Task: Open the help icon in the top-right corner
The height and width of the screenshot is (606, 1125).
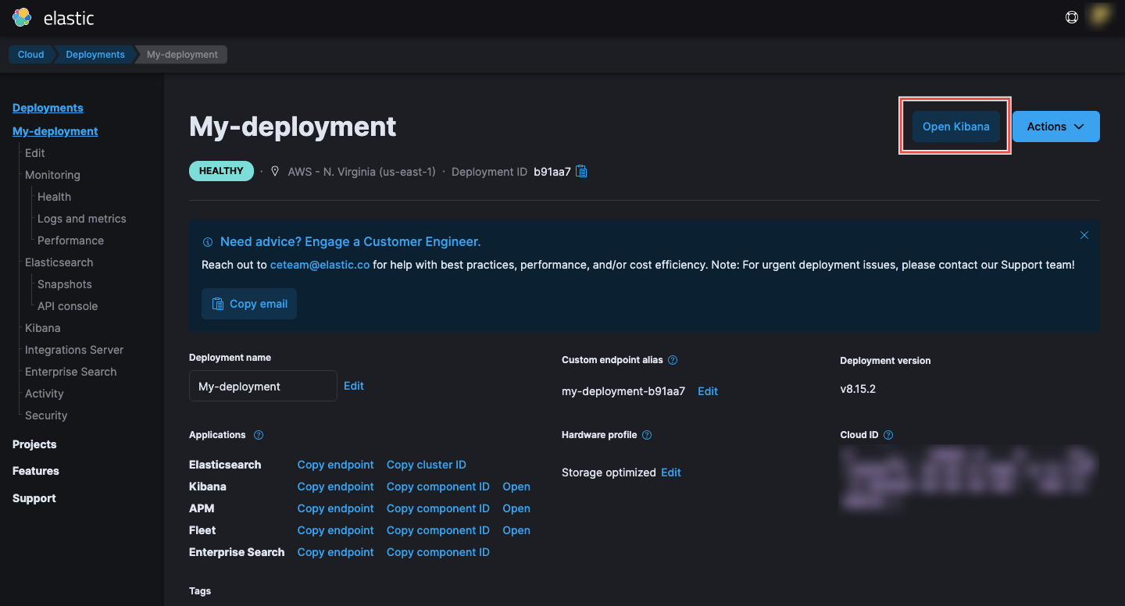Action: (1072, 16)
